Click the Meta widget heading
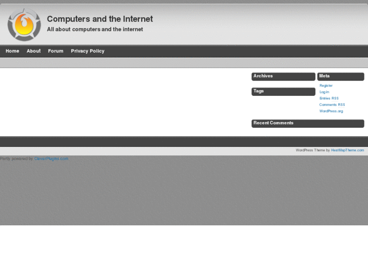The height and width of the screenshot is (276, 368). pos(341,76)
